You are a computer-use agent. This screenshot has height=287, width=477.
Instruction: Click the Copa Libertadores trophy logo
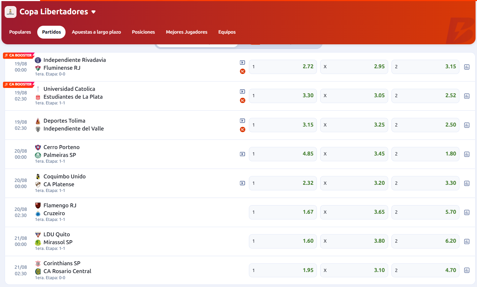(10, 12)
